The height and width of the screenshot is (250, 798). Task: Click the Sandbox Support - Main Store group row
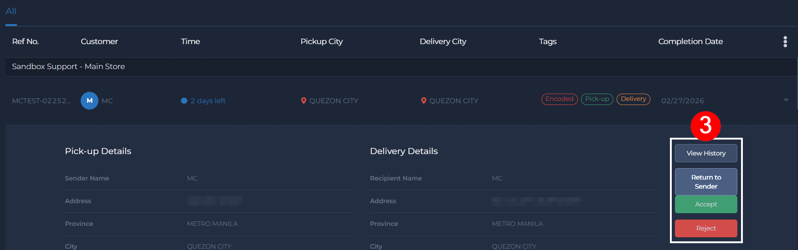coord(68,66)
